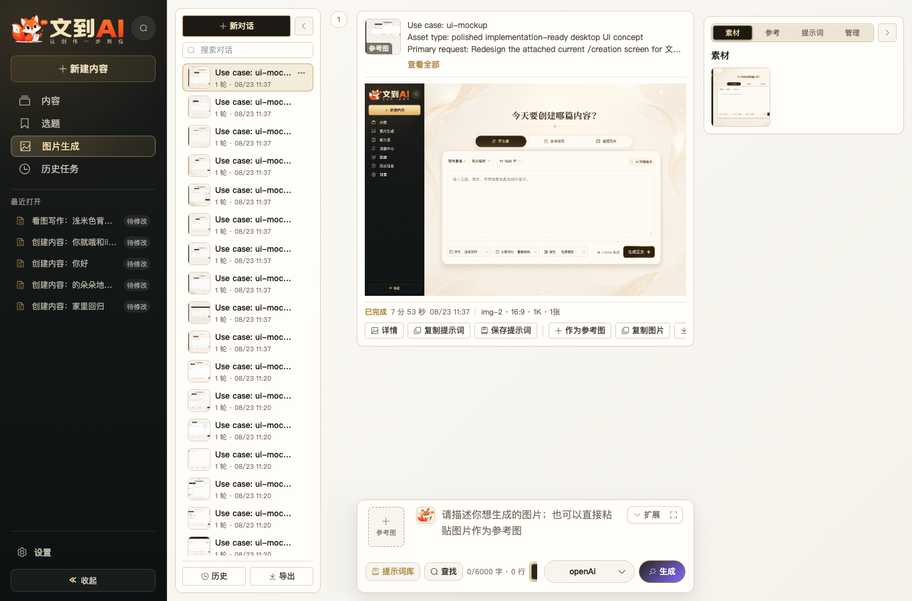Select the thumbnail in the 素材 panel

pos(741,97)
